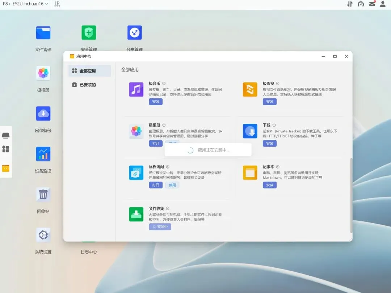Maximize the 应用中心 window
The image size is (391, 293).
(335, 56)
